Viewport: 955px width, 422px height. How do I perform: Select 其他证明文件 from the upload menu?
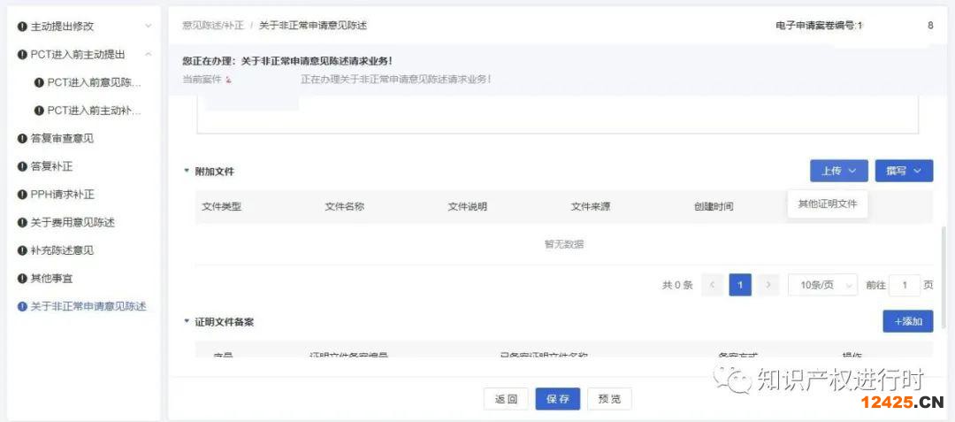[828, 204]
